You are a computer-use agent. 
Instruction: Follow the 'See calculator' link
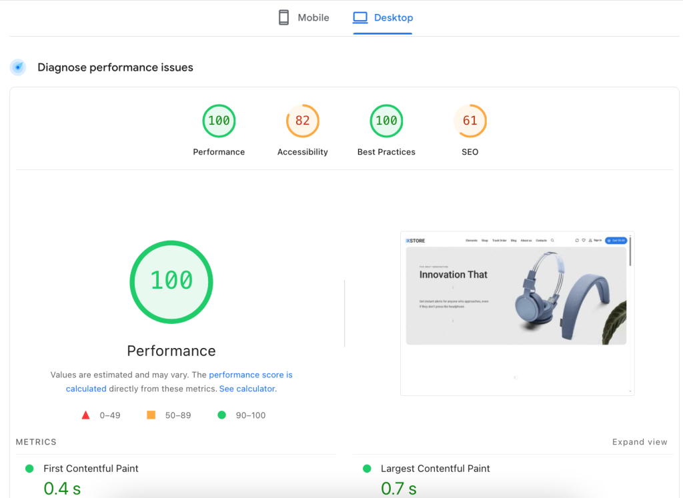pyautogui.click(x=247, y=389)
